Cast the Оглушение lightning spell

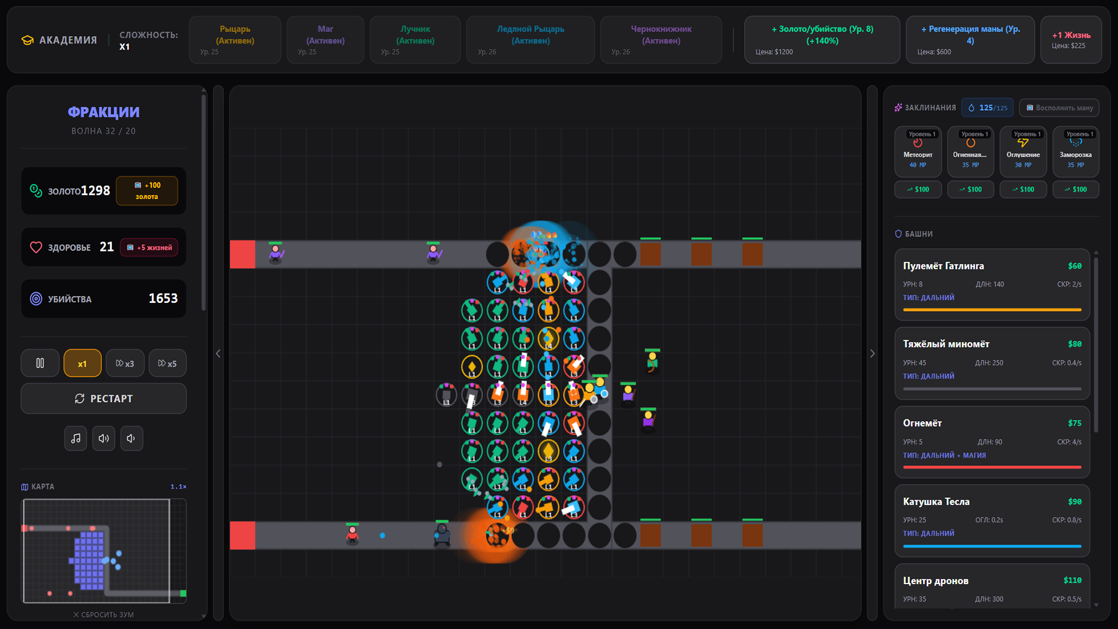click(x=1023, y=151)
